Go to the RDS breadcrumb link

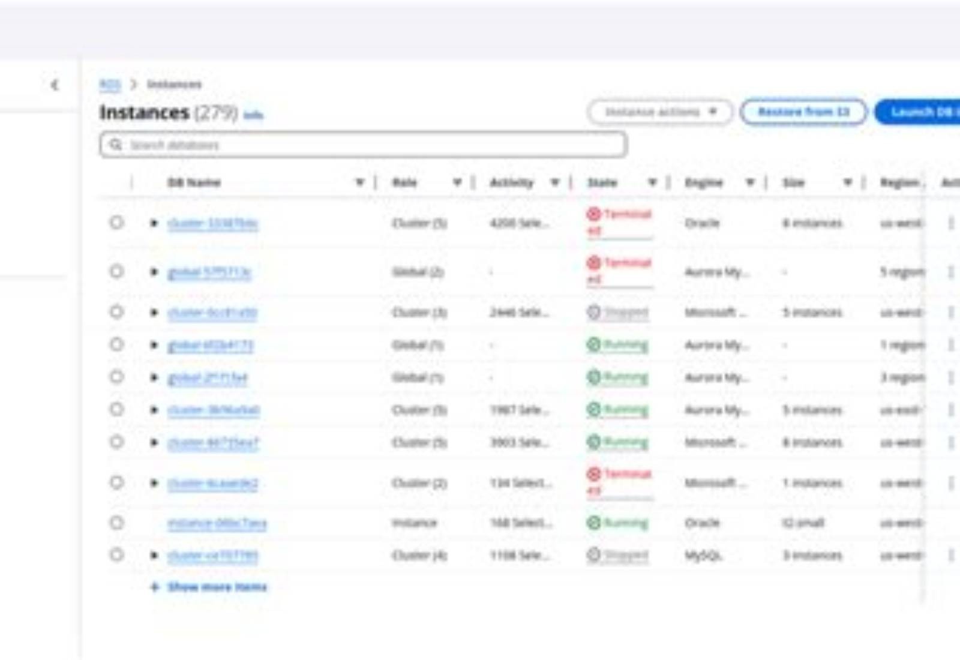point(110,85)
